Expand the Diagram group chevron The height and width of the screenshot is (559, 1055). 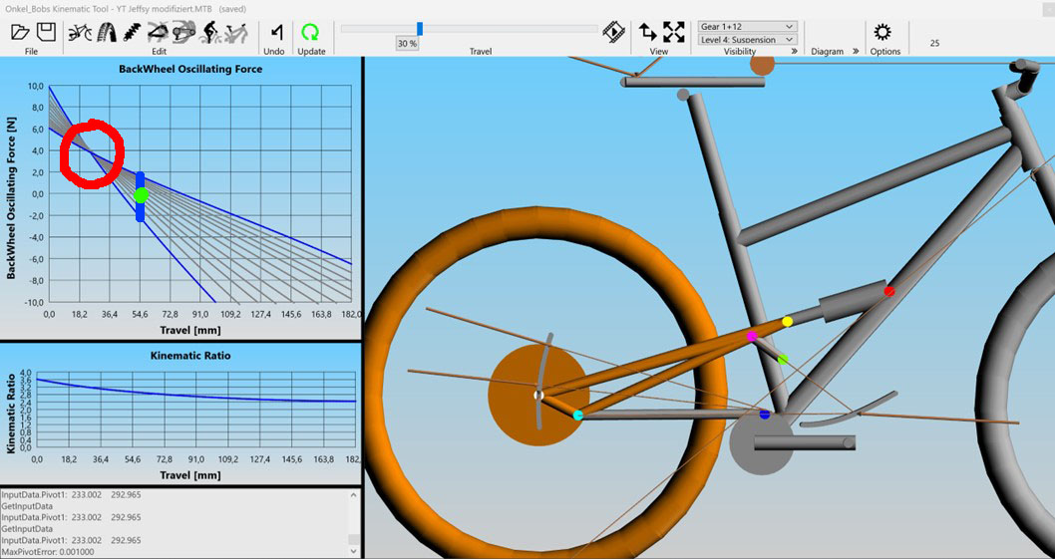(856, 51)
